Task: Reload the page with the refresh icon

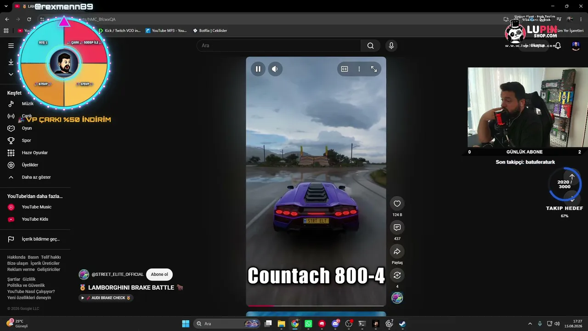Action: pyautogui.click(x=29, y=19)
